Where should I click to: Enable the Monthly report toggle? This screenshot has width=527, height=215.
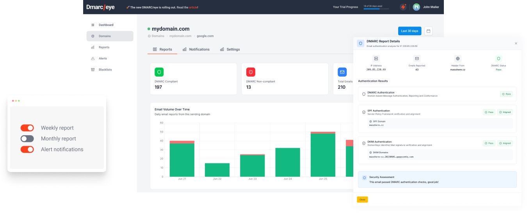point(27,138)
